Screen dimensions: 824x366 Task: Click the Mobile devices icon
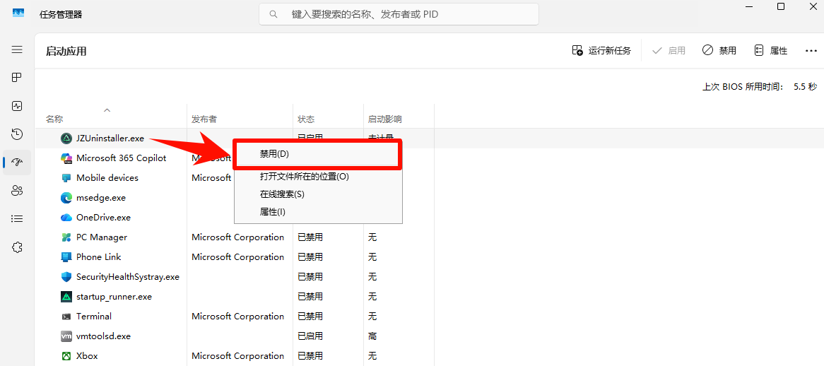tap(66, 178)
